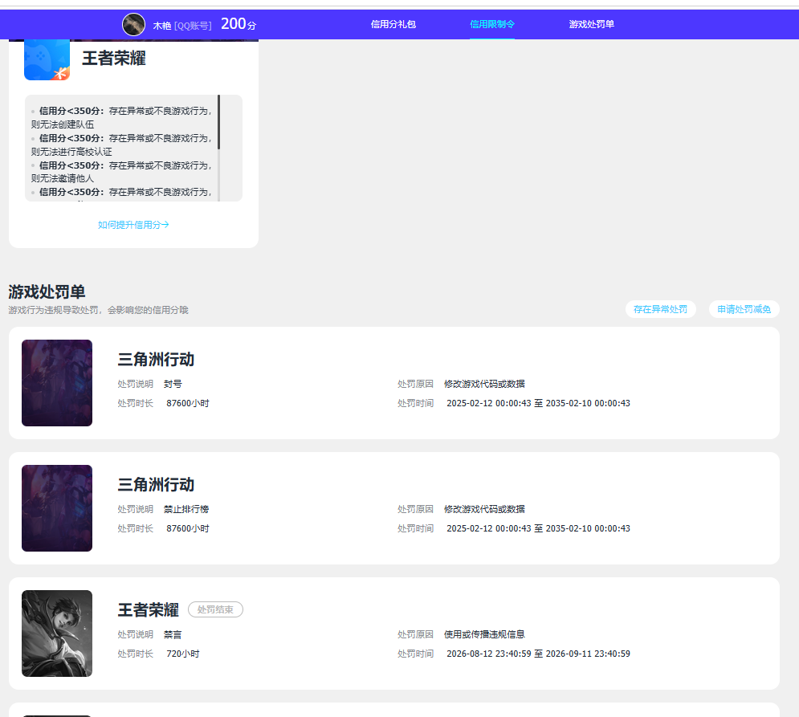Click the 封号 penalty description

[x=173, y=384]
